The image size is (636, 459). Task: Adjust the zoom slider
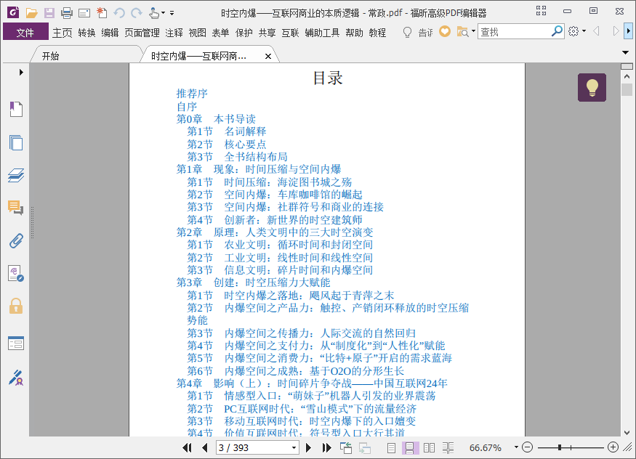(560, 447)
